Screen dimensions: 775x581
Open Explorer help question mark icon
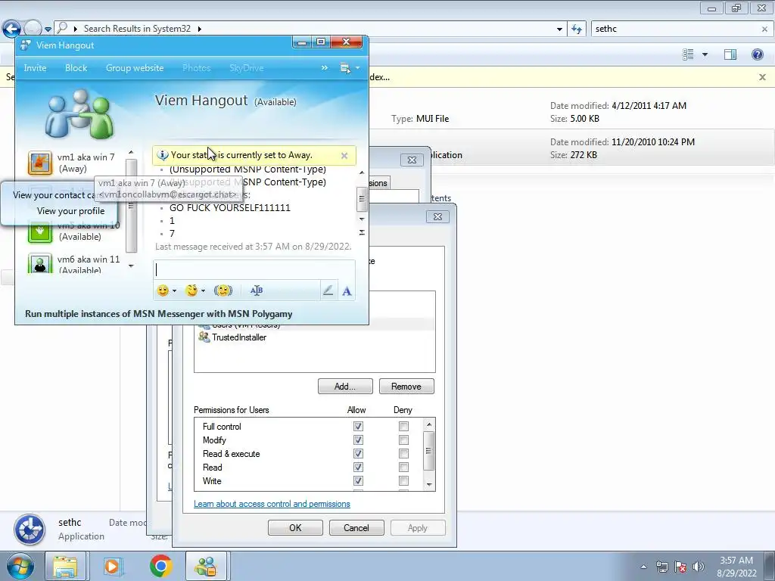[x=757, y=54]
